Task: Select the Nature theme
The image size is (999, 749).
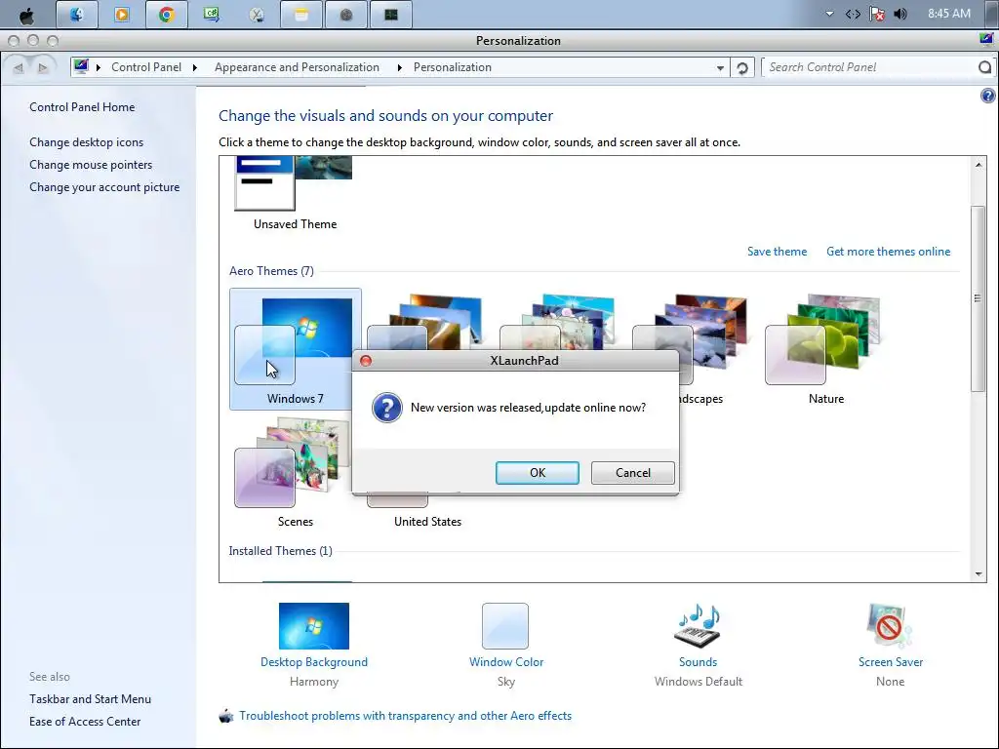Action: pyautogui.click(x=825, y=349)
